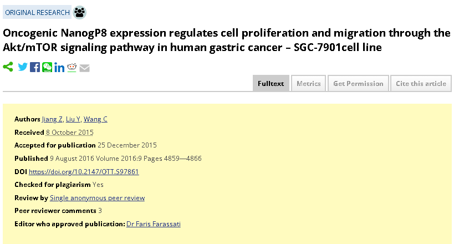Visit editor Dr Faris Farassati's page
This screenshot has height=244, width=454.
pyautogui.click(x=154, y=224)
